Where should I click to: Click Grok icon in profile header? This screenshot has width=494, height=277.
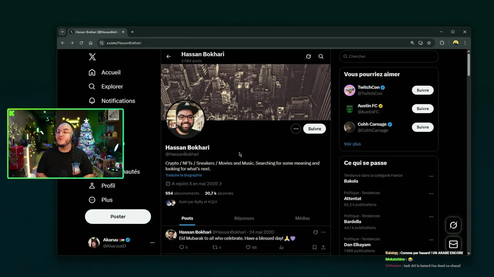coord(308,57)
